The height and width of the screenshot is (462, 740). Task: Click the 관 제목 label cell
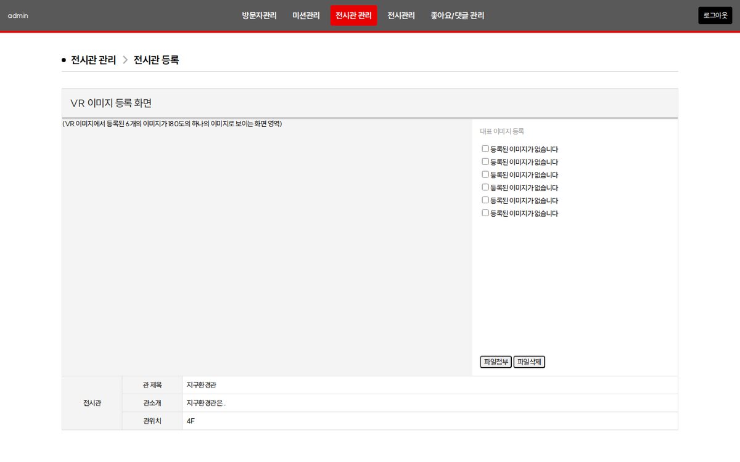click(152, 385)
